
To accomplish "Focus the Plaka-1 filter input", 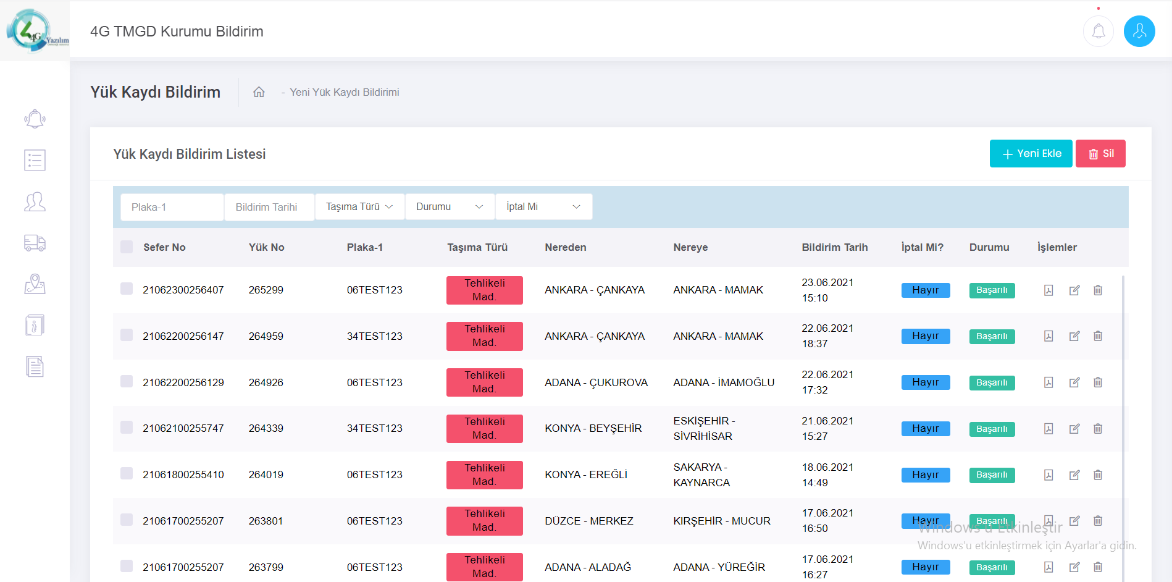I will 172,207.
